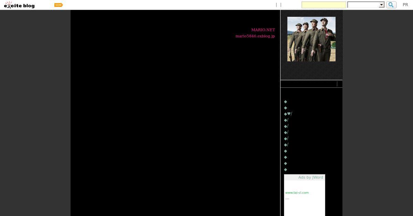This screenshot has height=216, width=413.
Task: Focus the yellow search input field
Action: 324,5
